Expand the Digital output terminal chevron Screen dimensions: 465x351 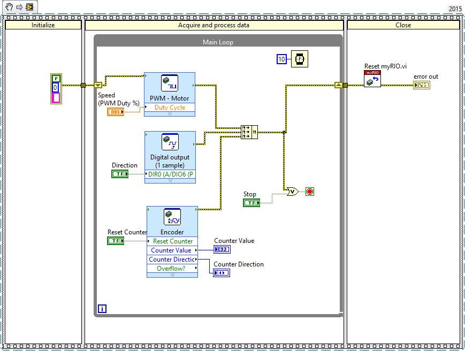pyautogui.click(x=170, y=180)
